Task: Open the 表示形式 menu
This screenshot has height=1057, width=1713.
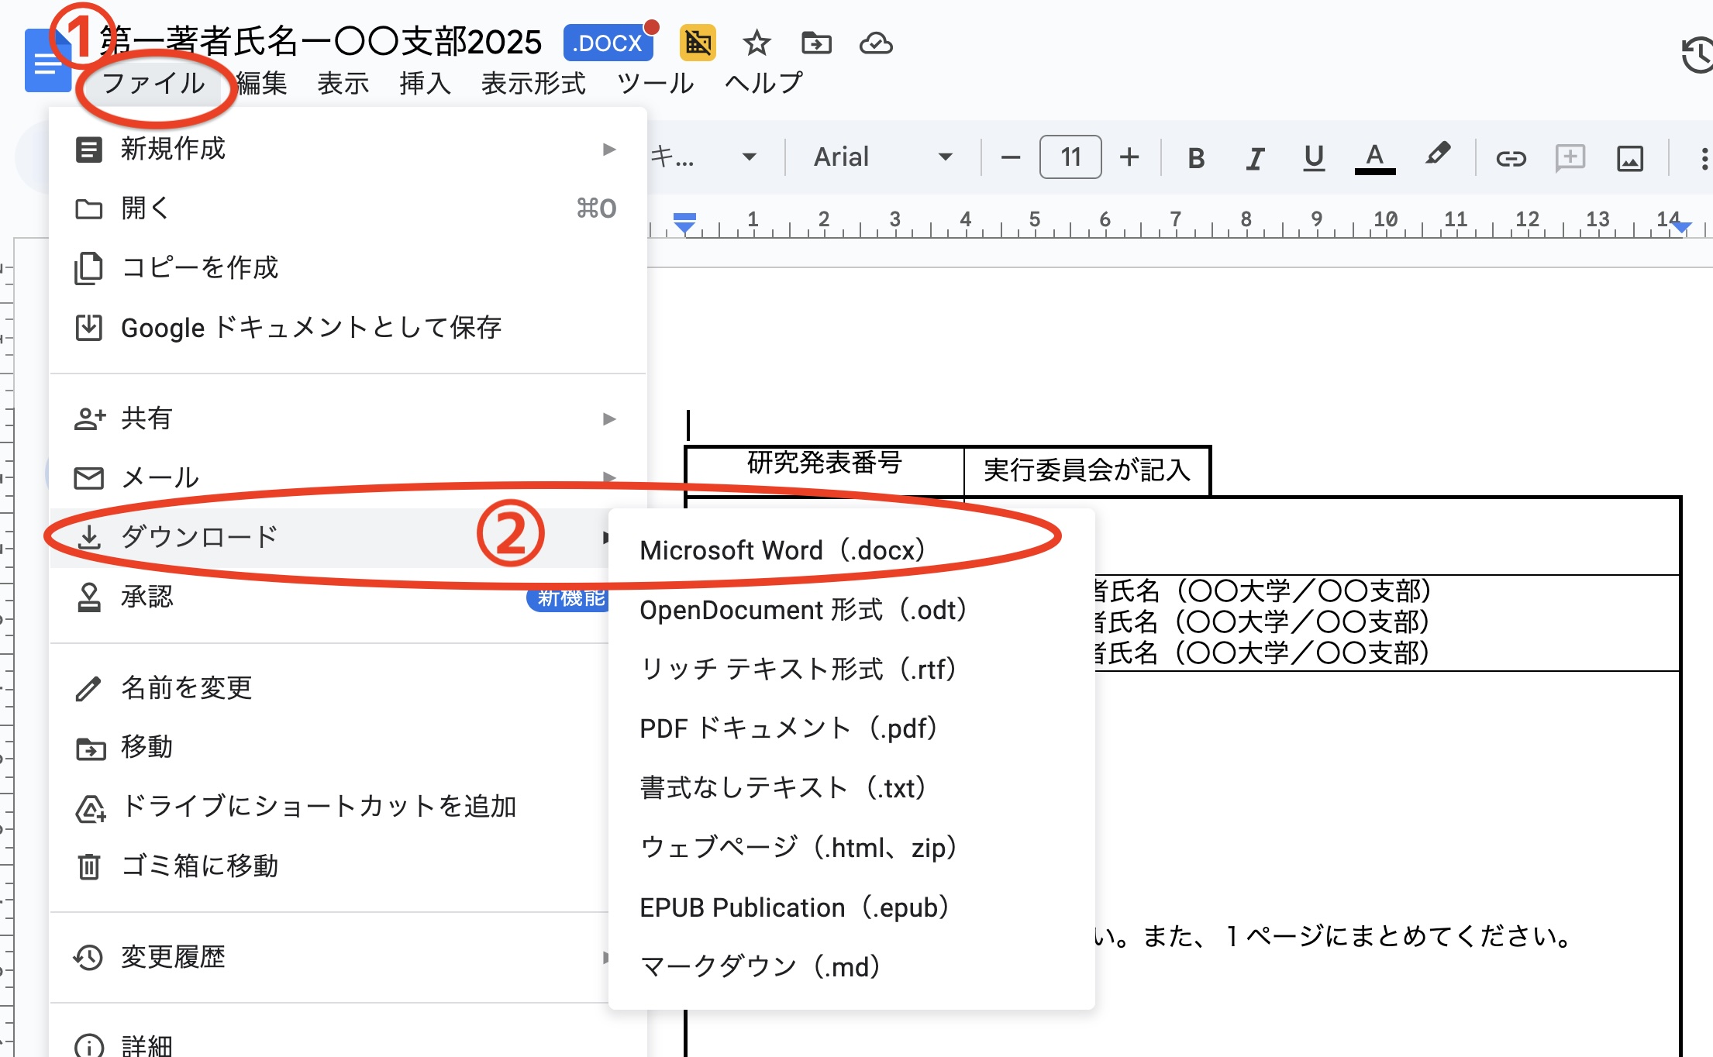Action: [533, 83]
